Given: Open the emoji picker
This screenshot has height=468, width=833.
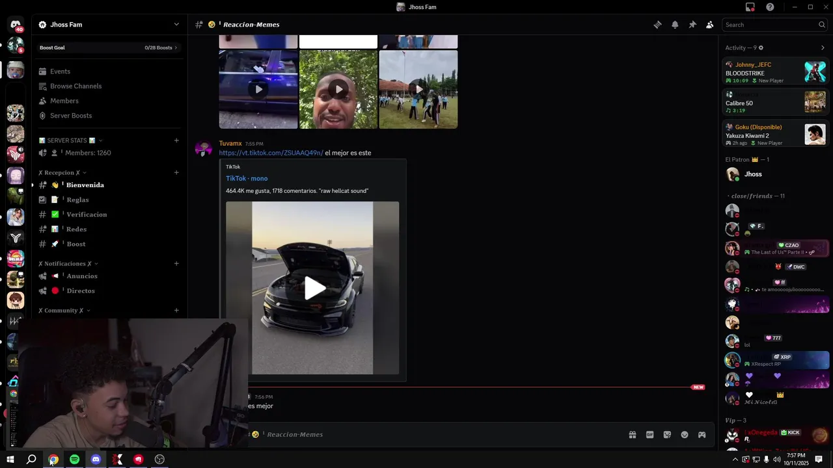Looking at the screenshot, I should 685,435.
